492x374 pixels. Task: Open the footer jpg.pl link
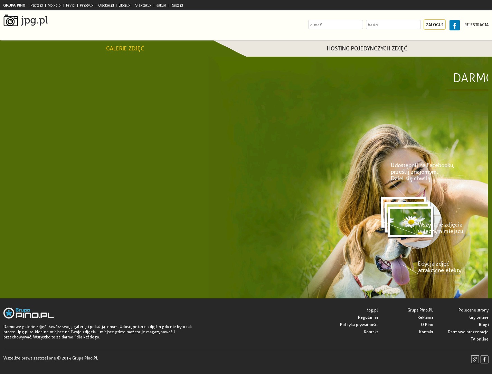[372, 310]
